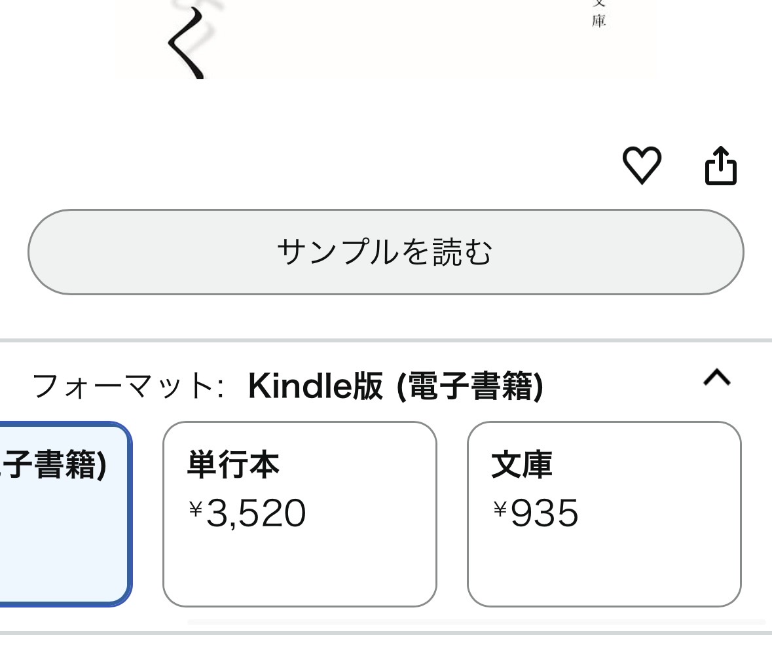Click the yen symbol before 3,520

195,509
